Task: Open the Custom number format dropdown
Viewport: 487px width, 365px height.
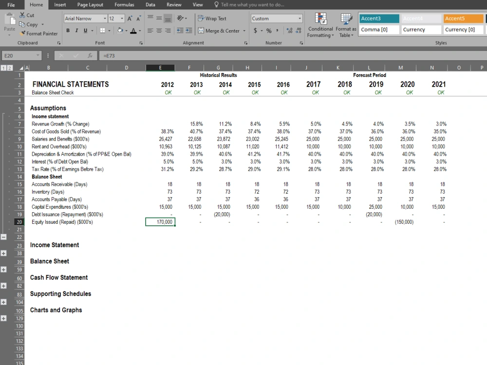Action: pyautogui.click(x=299, y=18)
